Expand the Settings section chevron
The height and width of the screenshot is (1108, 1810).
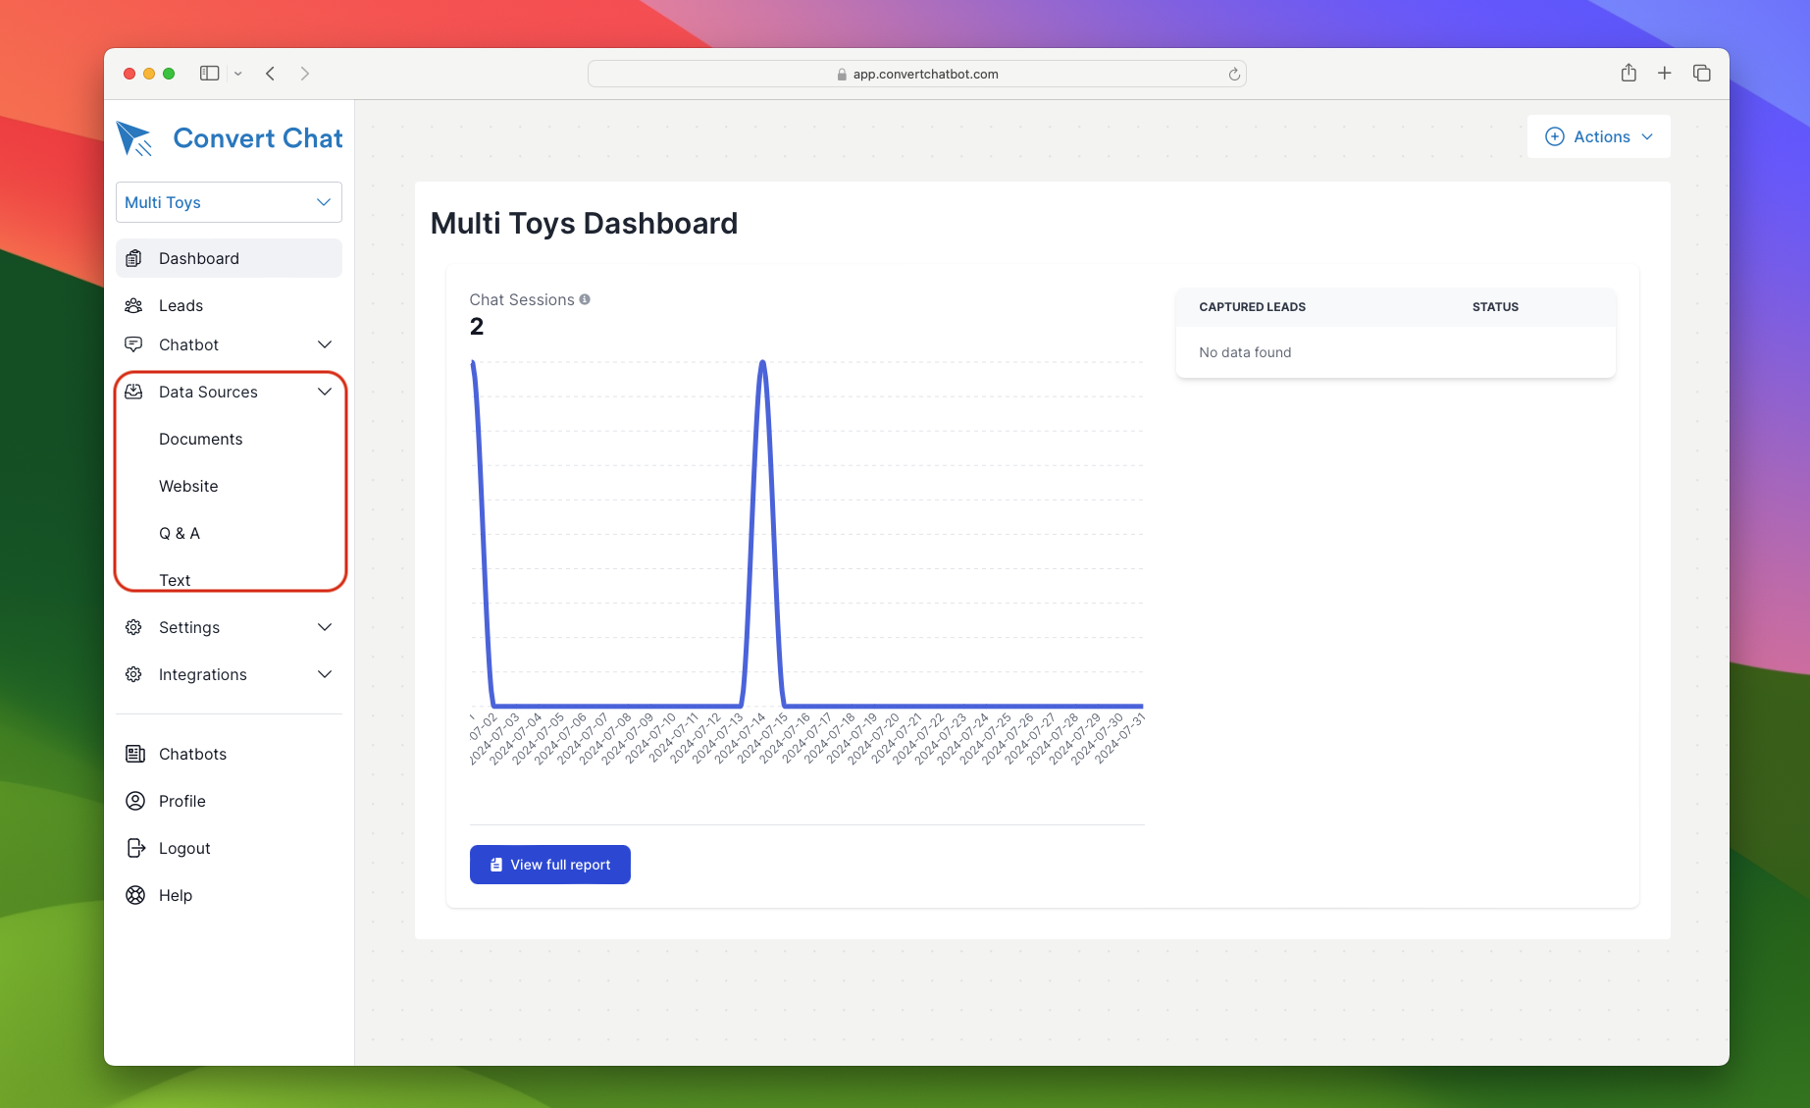point(325,627)
